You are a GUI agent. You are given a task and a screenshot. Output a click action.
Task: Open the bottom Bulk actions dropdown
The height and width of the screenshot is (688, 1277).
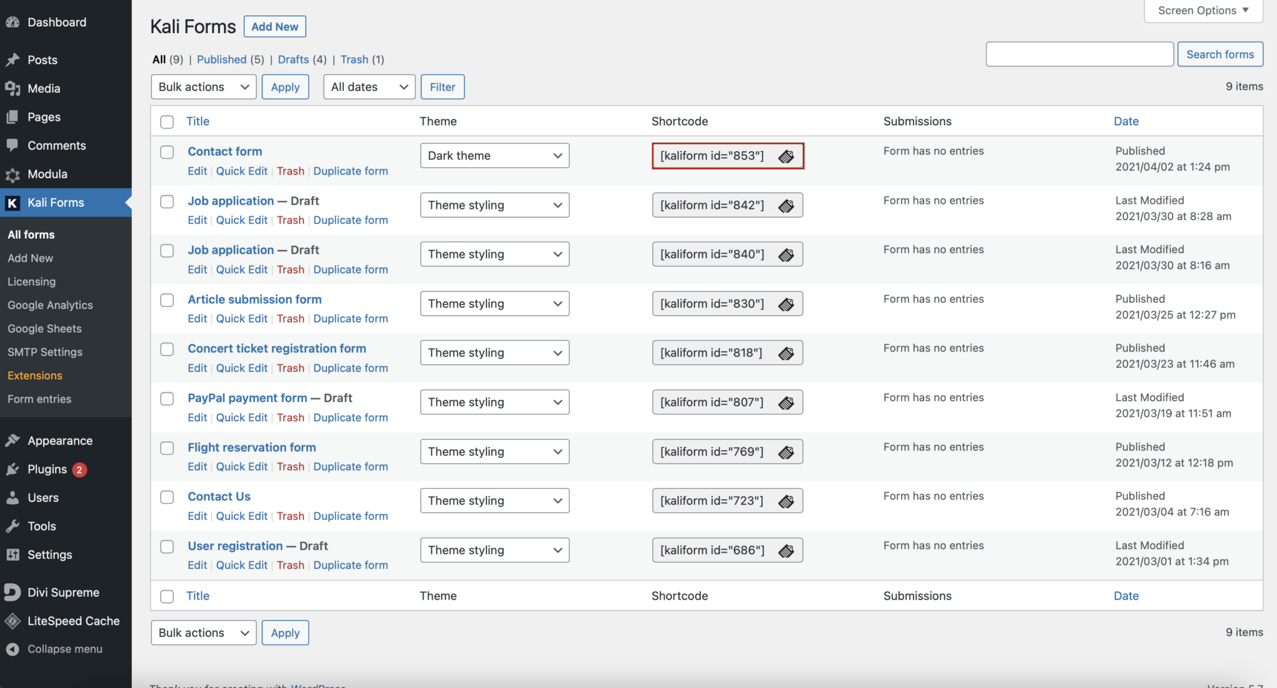pyautogui.click(x=204, y=633)
